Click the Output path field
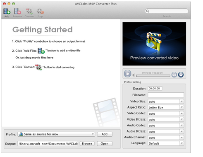The image size is (203, 157). [48, 144]
